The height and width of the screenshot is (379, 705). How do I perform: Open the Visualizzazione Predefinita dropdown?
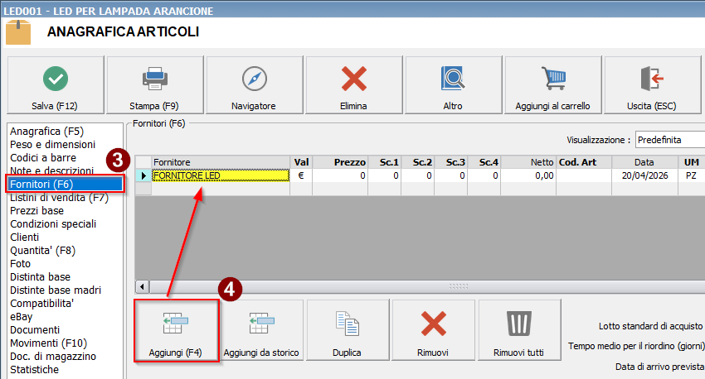(x=669, y=140)
